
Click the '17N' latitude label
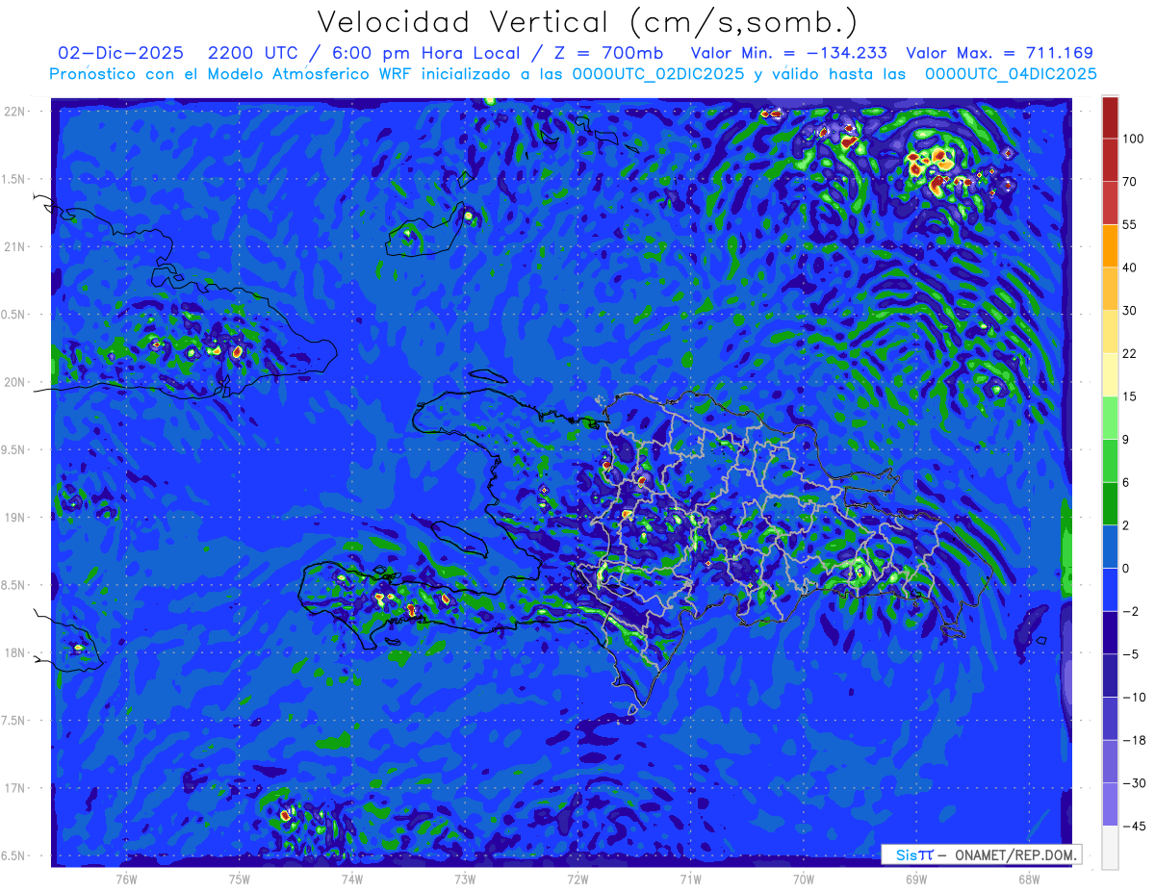coord(16,788)
